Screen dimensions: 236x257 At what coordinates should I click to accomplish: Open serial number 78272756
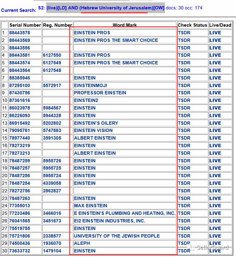(x=19, y=191)
